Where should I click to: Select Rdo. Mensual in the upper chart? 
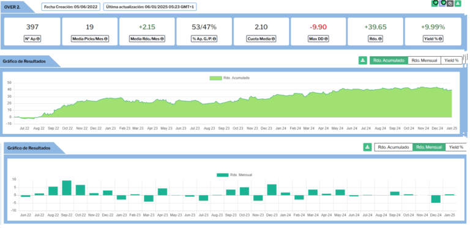point(425,61)
